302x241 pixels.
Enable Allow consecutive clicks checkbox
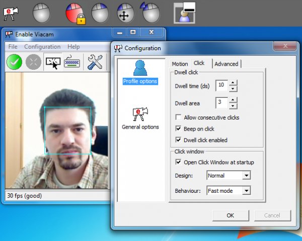click(179, 117)
